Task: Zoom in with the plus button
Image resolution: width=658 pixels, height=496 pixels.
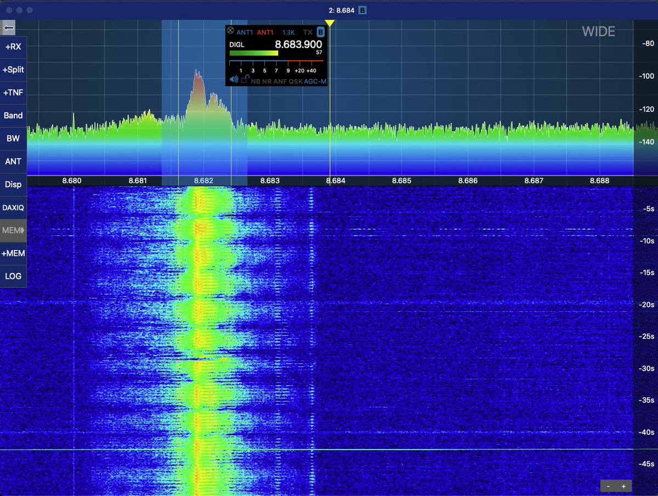Action: (x=623, y=486)
